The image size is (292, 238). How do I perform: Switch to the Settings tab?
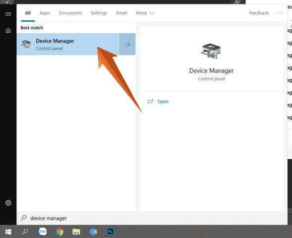coord(99,13)
